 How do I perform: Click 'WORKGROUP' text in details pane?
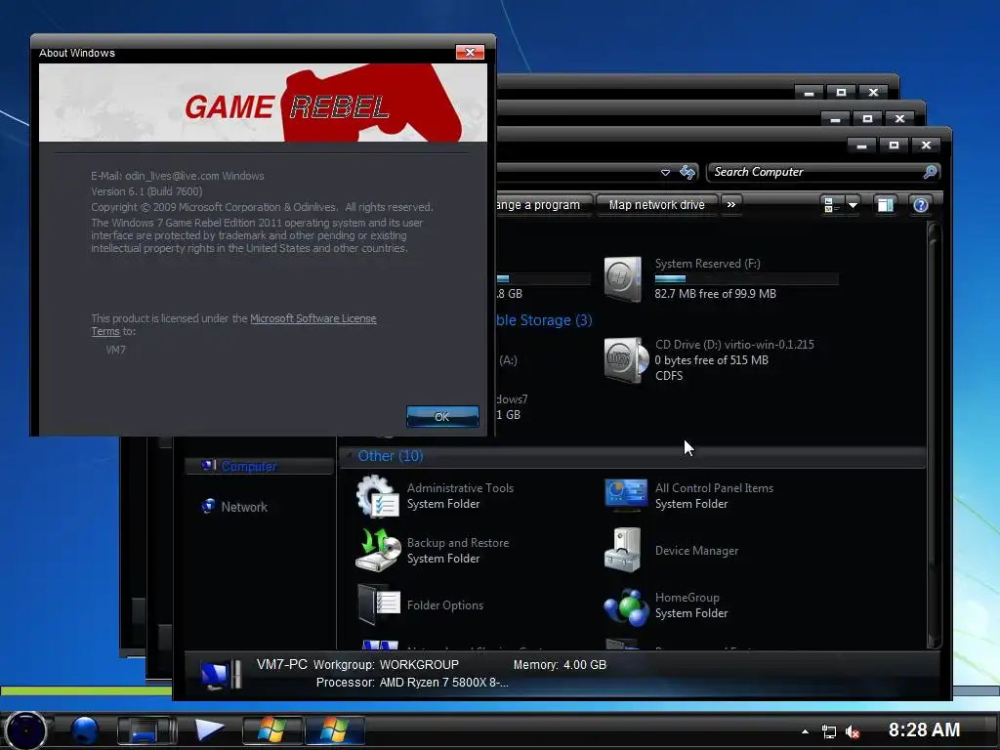(418, 664)
